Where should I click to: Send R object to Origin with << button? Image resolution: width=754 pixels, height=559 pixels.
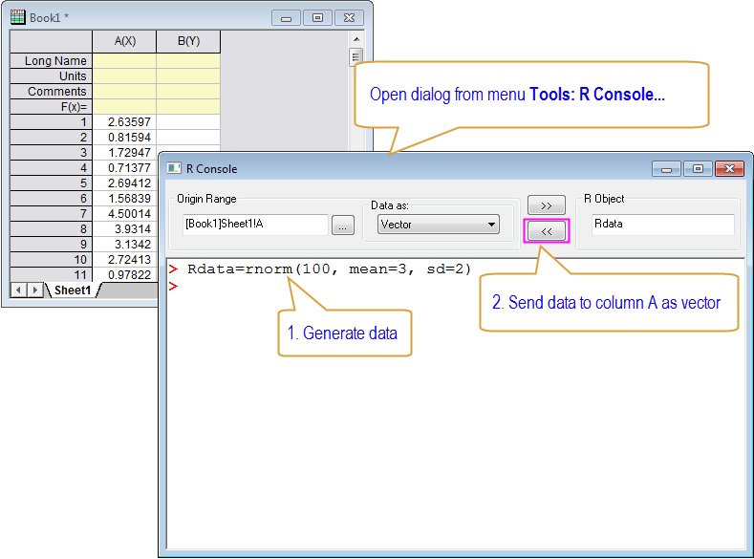[547, 231]
